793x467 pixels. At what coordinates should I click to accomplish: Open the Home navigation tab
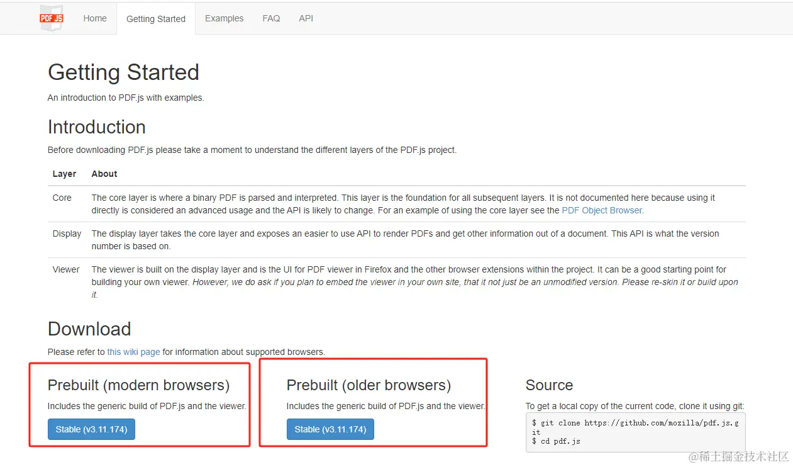[95, 18]
